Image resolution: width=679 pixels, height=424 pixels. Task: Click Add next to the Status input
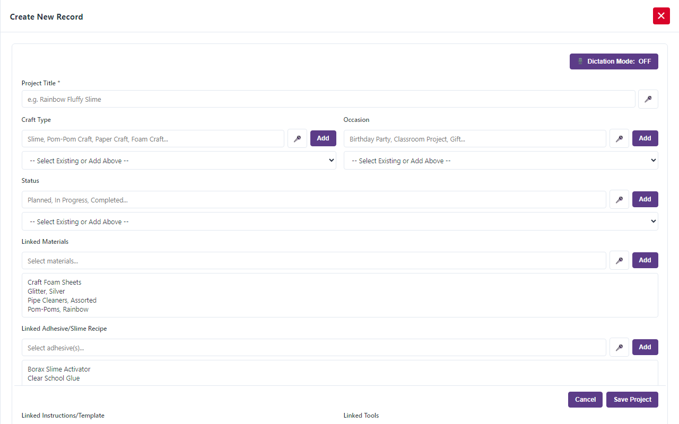pyautogui.click(x=645, y=199)
